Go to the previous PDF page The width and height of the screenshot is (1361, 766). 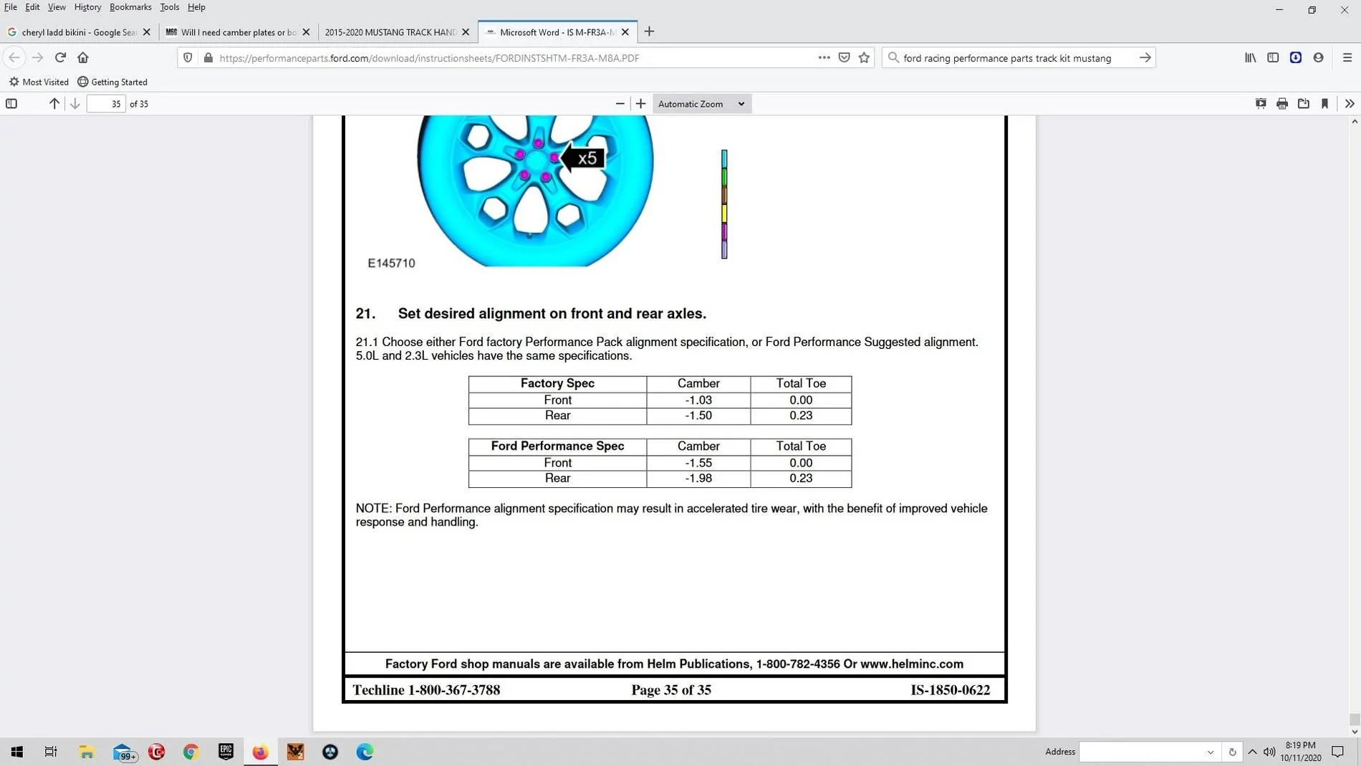(x=54, y=104)
